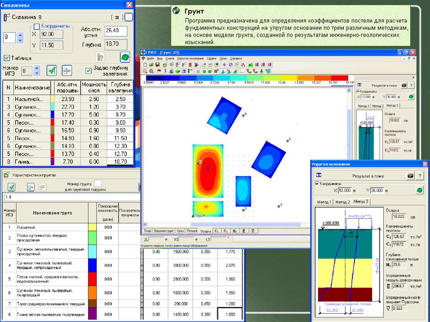Click the question mark help icon in Упругое основание
This screenshot has width=430, height=322.
419,176
